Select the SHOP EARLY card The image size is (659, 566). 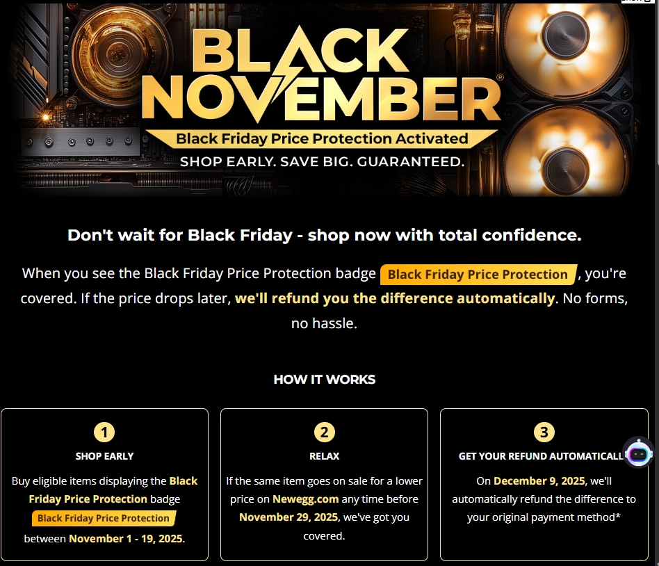click(x=104, y=485)
